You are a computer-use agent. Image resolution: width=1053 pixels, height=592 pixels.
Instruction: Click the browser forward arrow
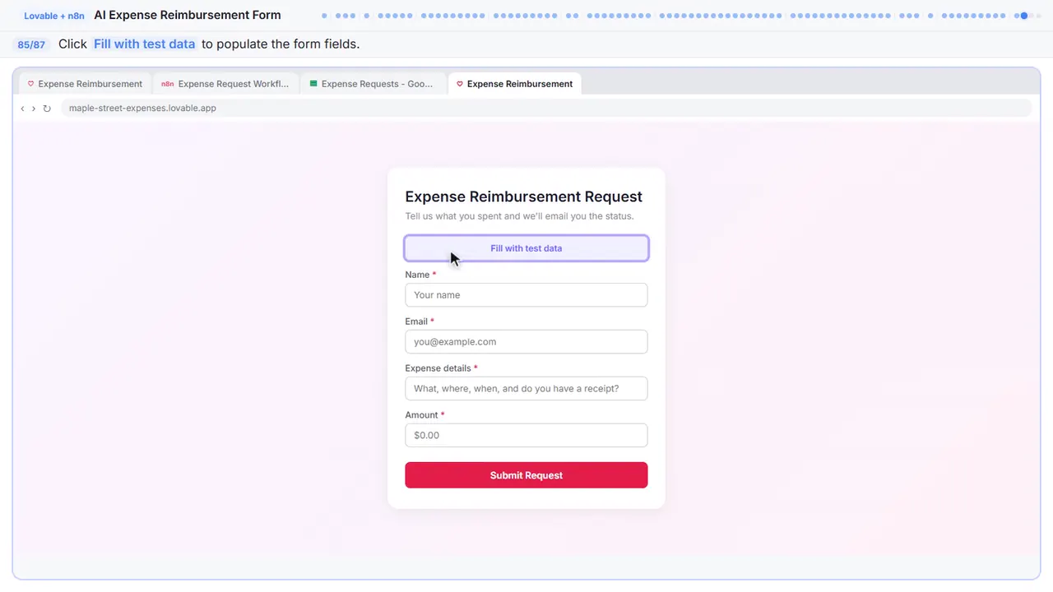pos(34,109)
